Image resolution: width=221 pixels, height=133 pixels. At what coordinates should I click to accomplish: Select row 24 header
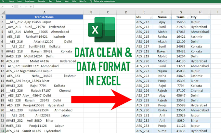[3, 131]
